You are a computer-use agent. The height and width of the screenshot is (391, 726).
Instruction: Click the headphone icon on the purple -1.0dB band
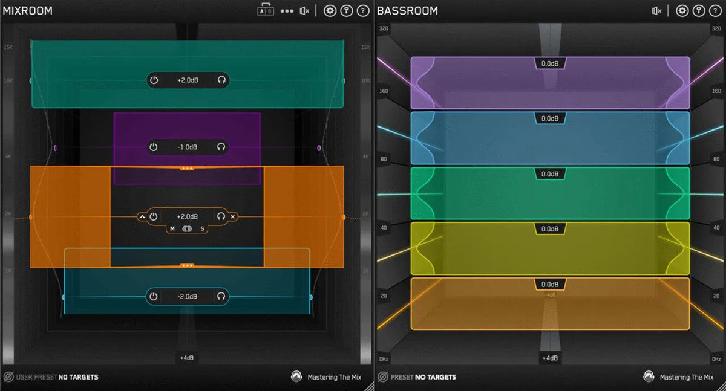220,147
